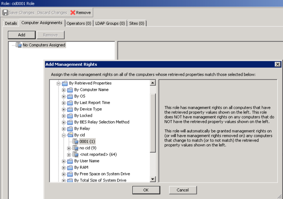Open the Operators (0) tab
Viewport: 283px width, 199px height.
(79, 23)
